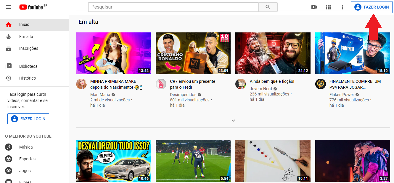Screen dimensions: 394x183
Task: Play the CR7 Cristiano Ronaldo video thumbnail
Action: click(x=193, y=53)
